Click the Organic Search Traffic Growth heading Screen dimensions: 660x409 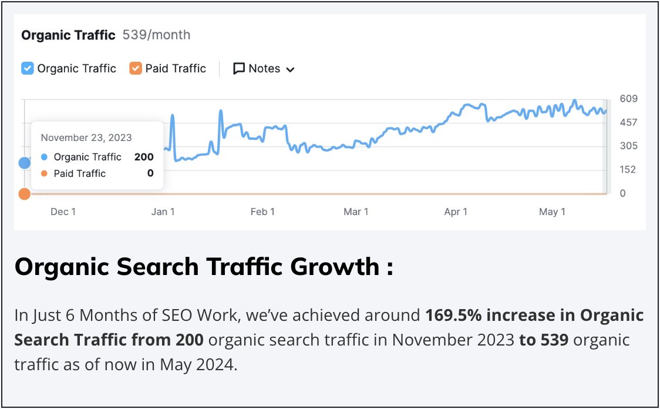click(x=204, y=267)
